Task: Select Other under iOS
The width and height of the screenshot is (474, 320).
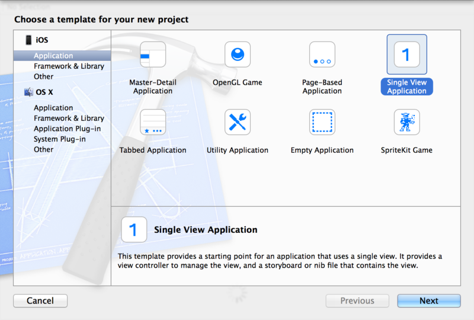Action: (43, 76)
